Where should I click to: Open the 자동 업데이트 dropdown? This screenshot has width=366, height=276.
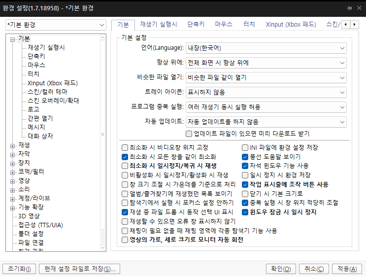coord(266,122)
